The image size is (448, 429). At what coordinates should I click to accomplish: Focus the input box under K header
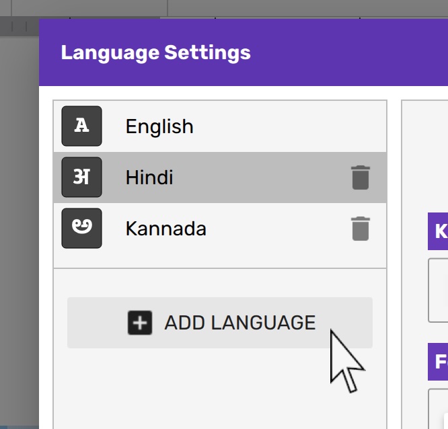coord(439,290)
